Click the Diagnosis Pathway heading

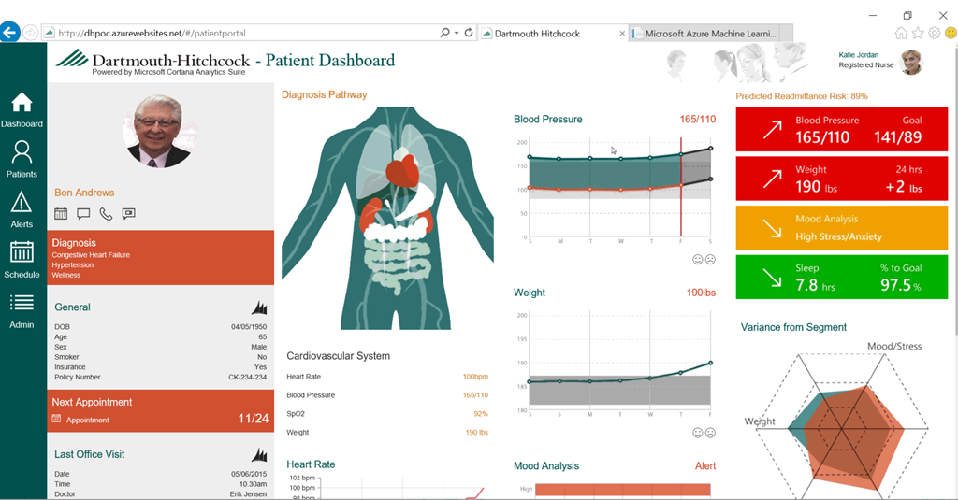click(325, 94)
